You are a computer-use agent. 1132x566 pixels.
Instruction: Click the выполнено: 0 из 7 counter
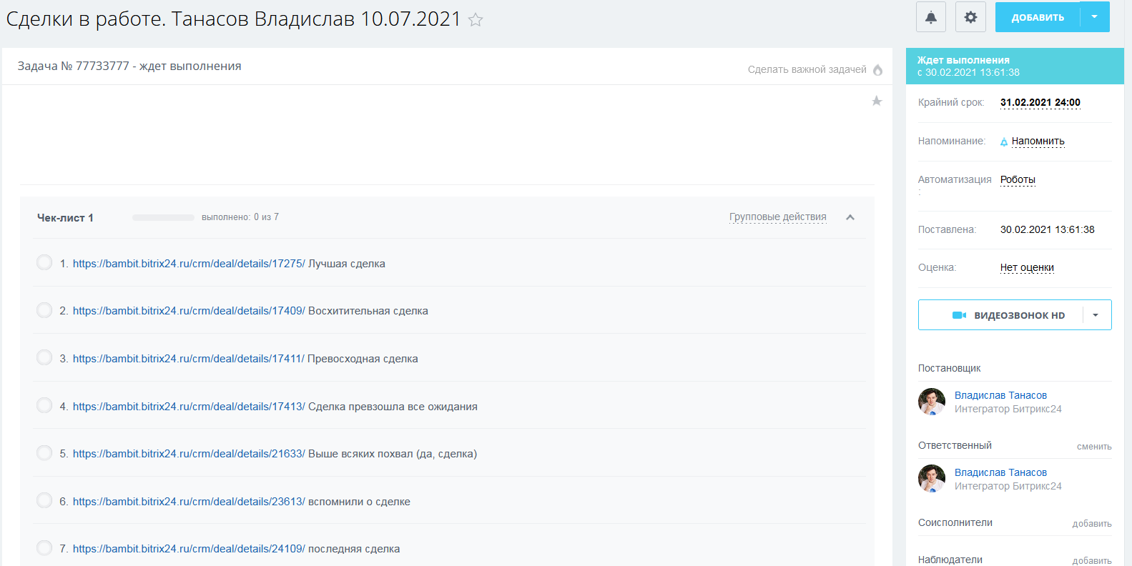tap(240, 217)
